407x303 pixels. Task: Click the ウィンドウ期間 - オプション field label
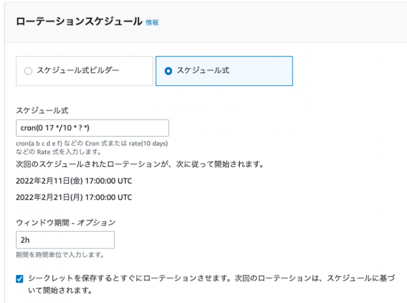pos(66,222)
